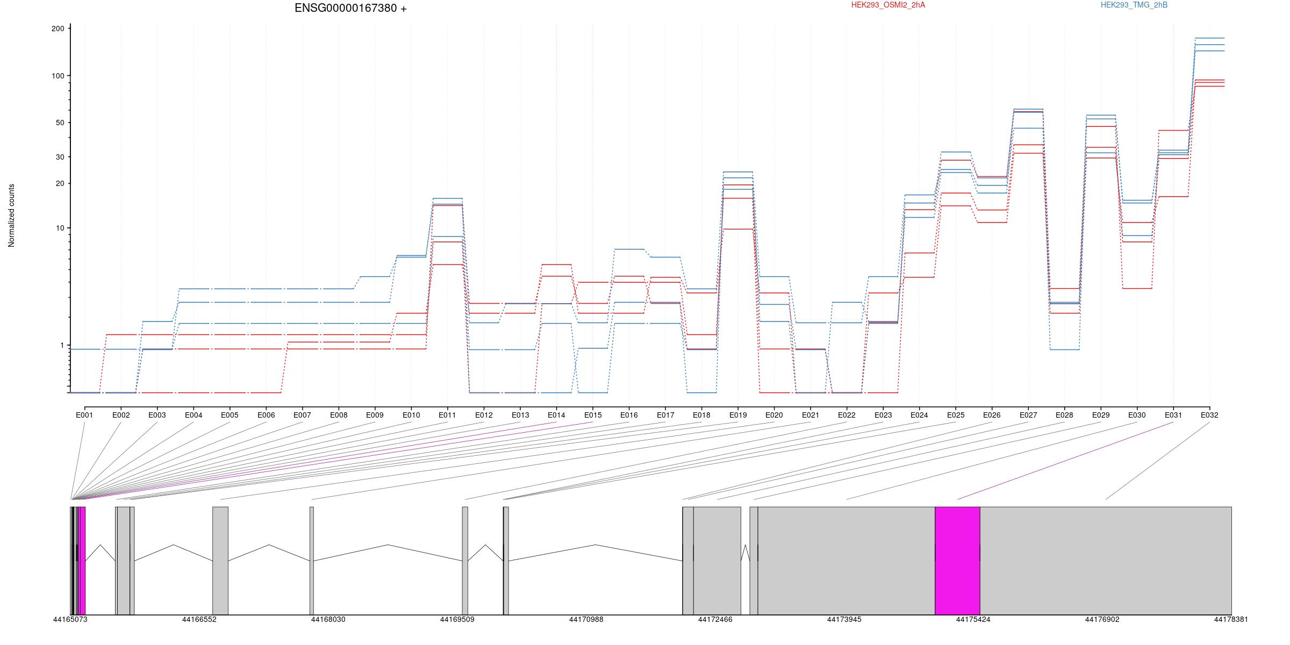Click the E026 exon axis label
Image resolution: width=1290 pixels, height=645 pixels.
(x=992, y=415)
